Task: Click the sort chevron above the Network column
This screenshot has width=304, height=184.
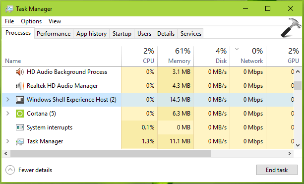Action: (237, 49)
